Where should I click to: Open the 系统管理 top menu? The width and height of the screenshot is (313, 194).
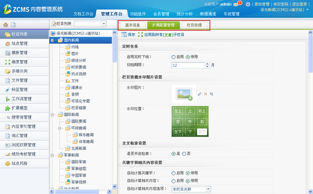(x=231, y=14)
